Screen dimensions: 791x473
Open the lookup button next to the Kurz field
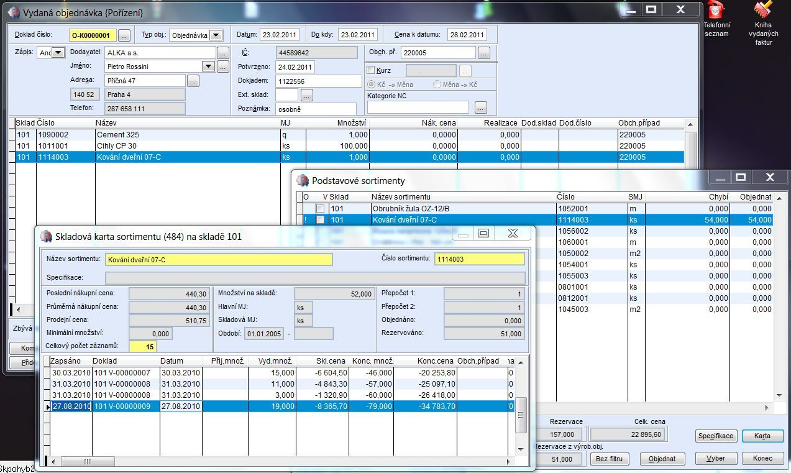point(465,71)
